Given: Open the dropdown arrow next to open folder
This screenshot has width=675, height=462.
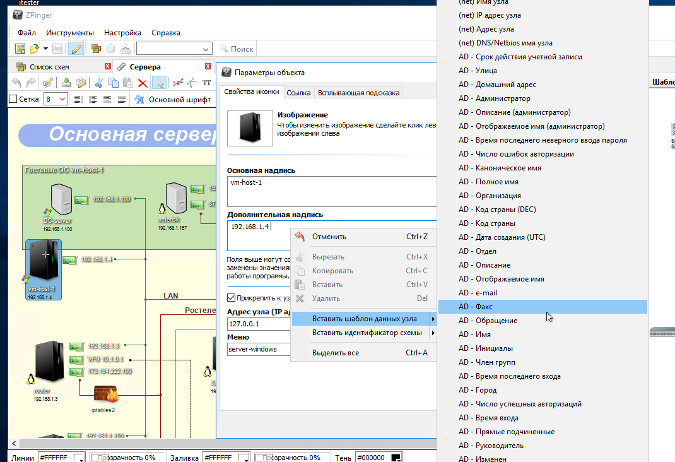Looking at the screenshot, I should (x=45, y=49).
